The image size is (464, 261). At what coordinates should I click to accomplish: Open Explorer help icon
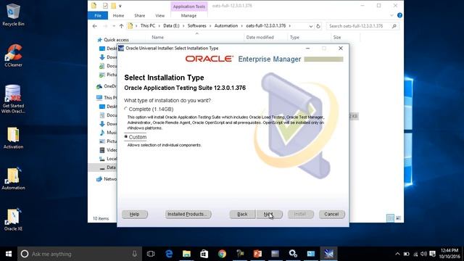coord(399,15)
